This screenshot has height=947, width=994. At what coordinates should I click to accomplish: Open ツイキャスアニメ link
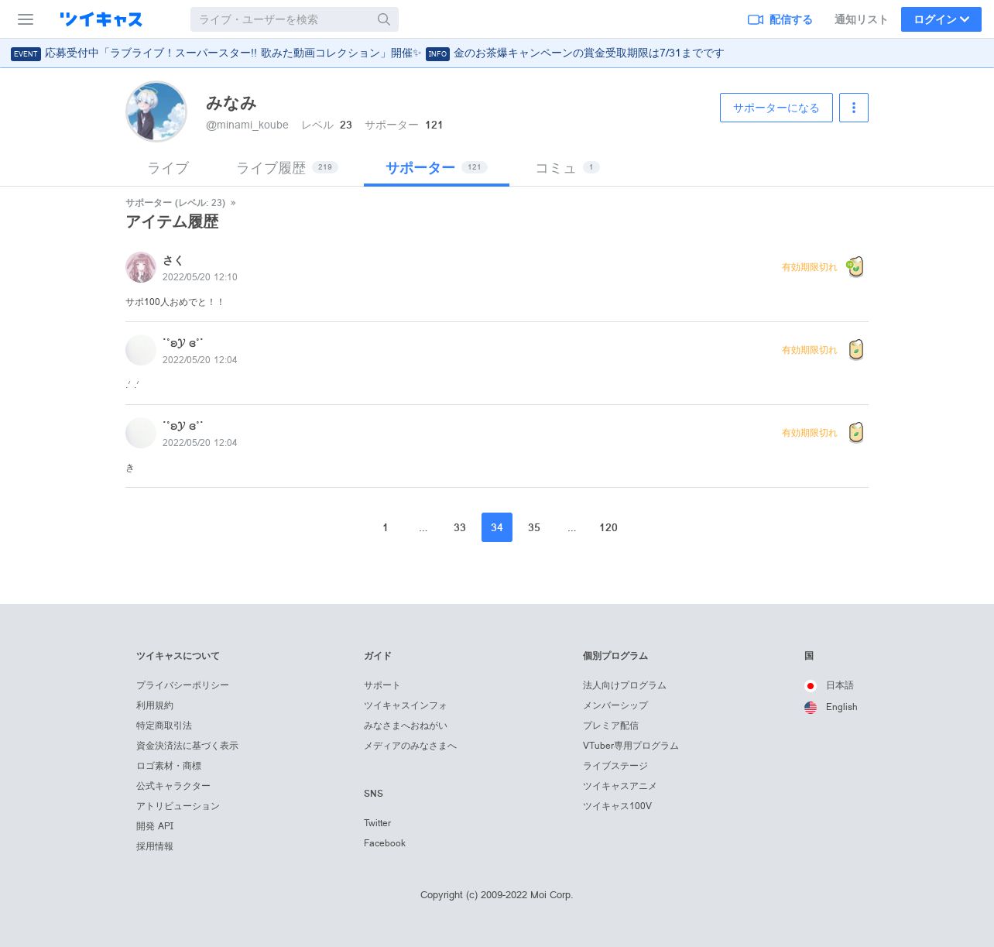(x=620, y=786)
